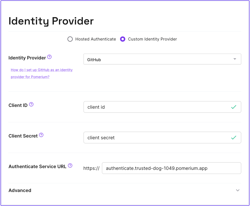The height and width of the screenshot is (206, 250).
Task: Open the Identity Provider dropdown showing GitHub
Action: [162, 59]
